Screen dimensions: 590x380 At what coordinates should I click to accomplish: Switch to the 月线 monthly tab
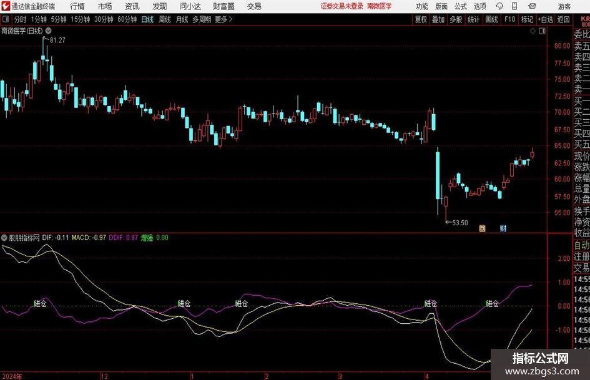point(182,19)
